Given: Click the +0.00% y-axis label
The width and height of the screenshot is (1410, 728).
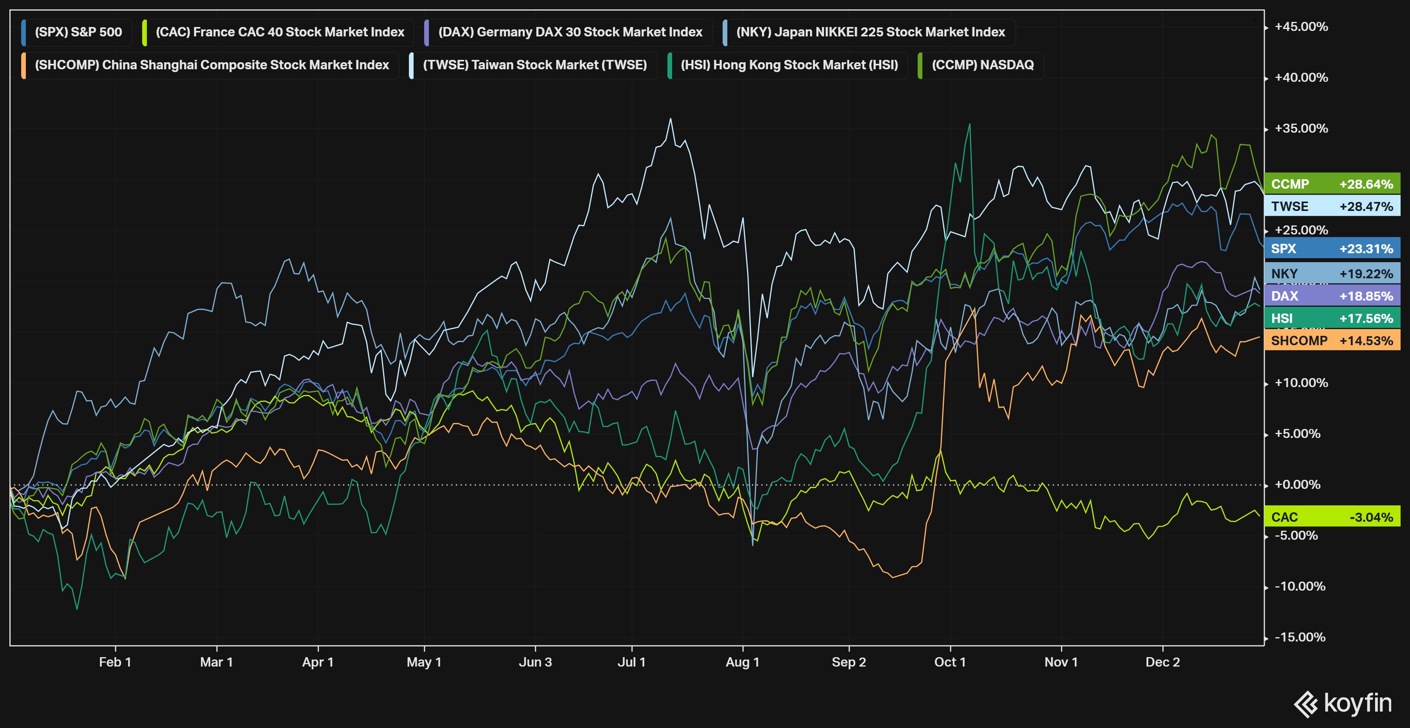Looking at the screenshot, I should pos(1297,485).
